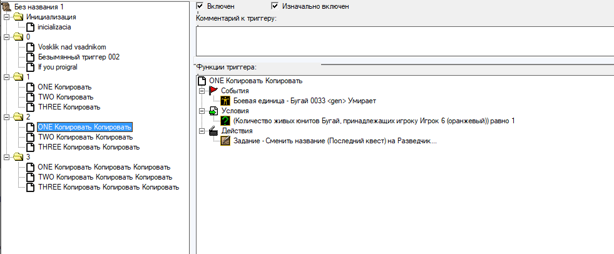Select the THREE Копировать Копировать trigger
The width and height of the screenshot is (614, 254).
click(x=88, y=147)
